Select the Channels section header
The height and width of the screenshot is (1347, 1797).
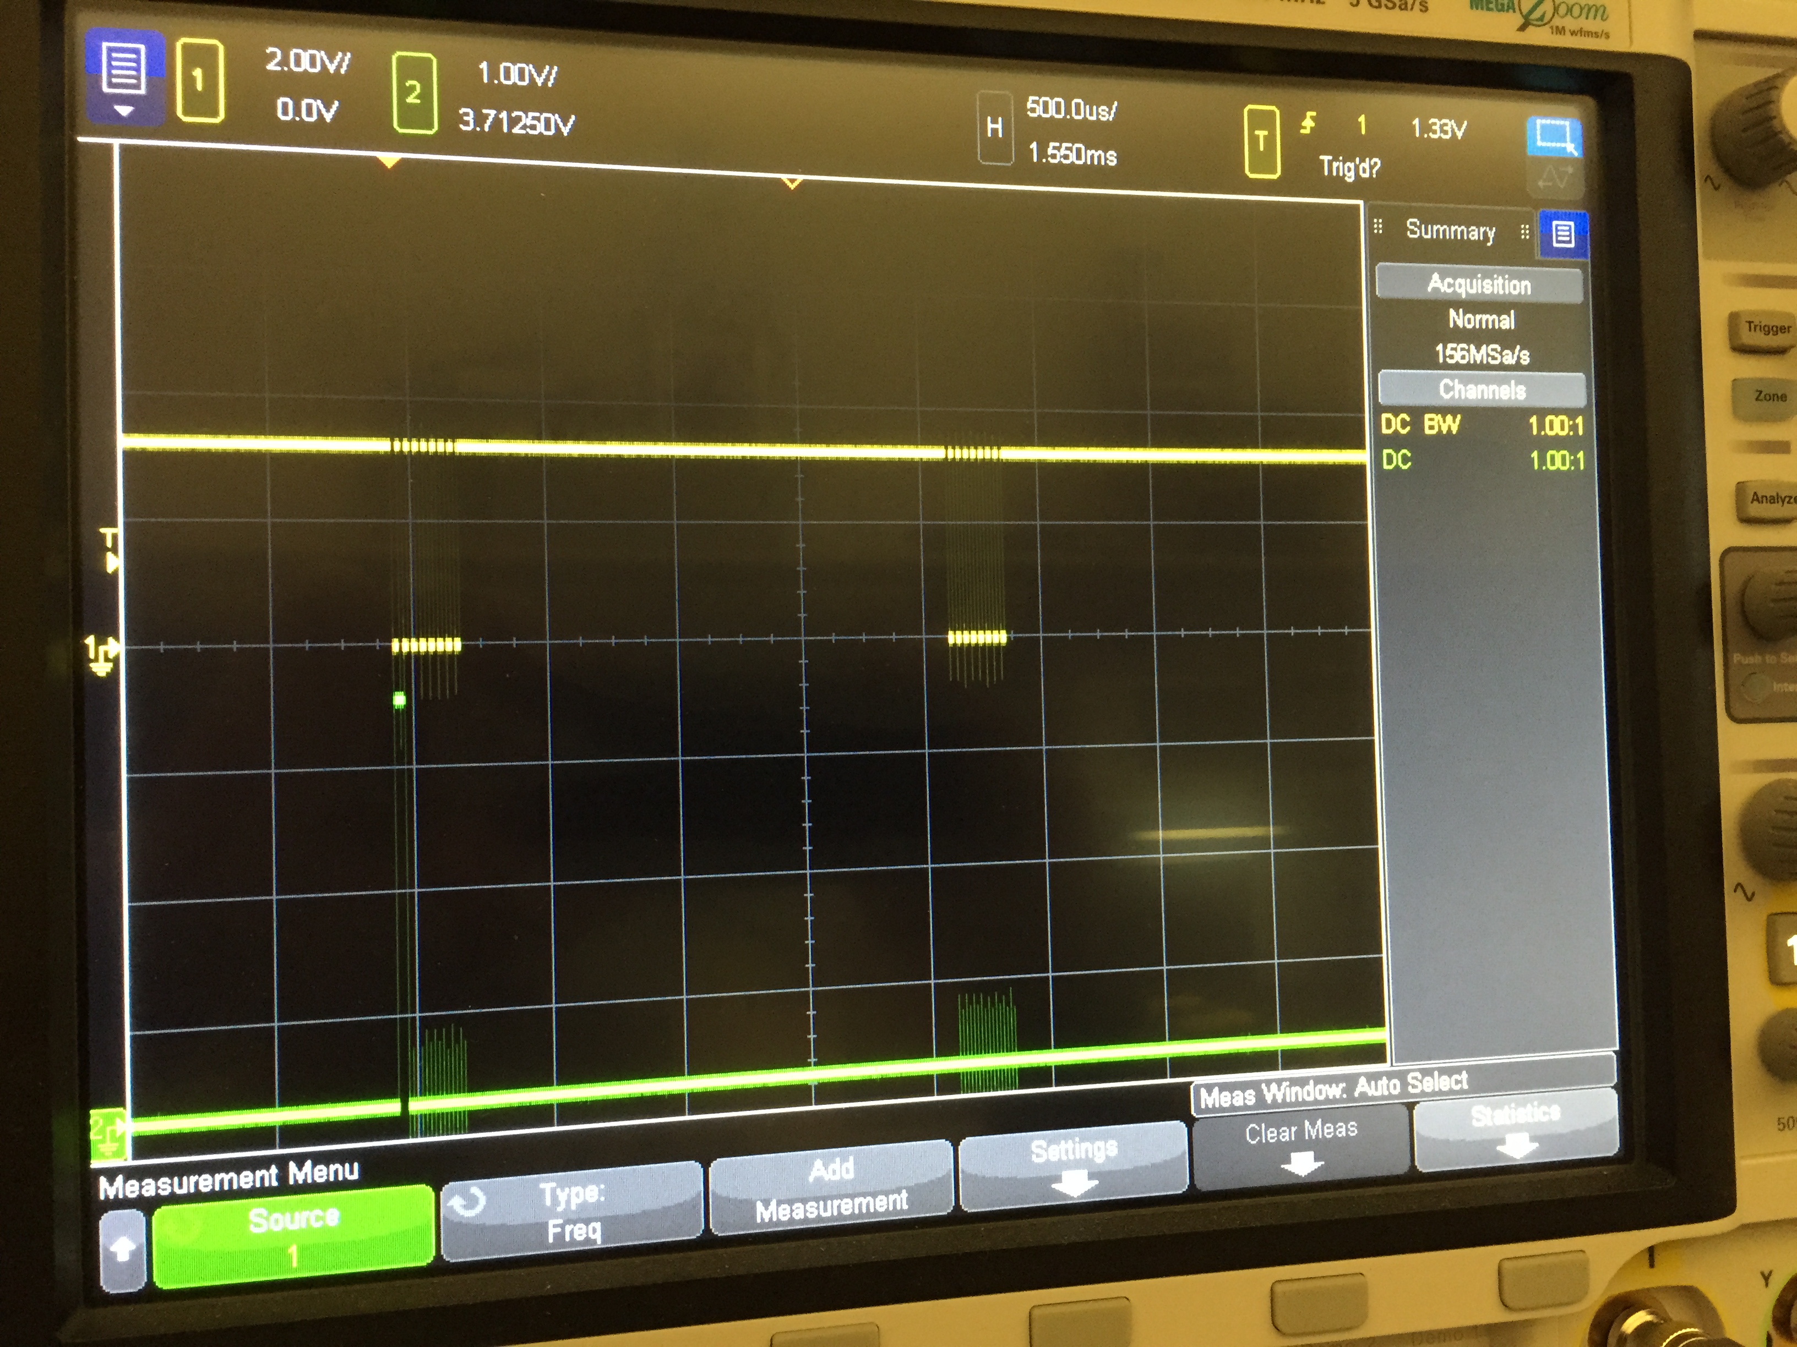(x=1482, y=390)
